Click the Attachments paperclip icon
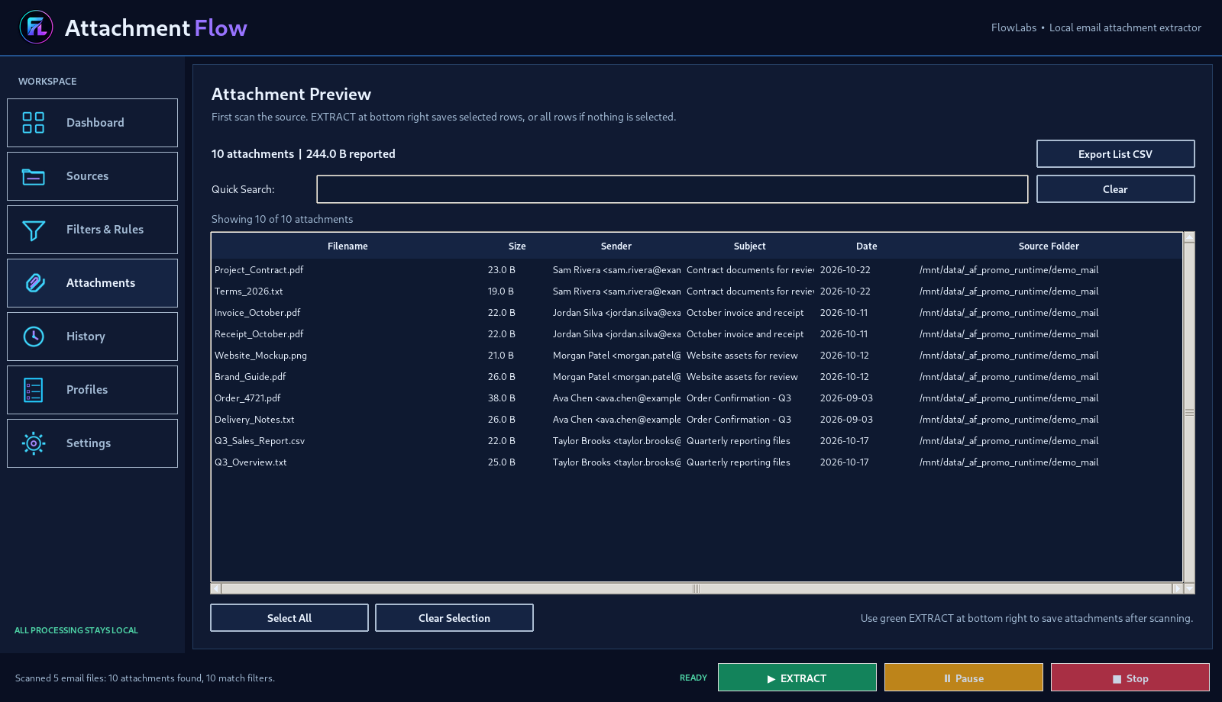1222x702 pixels. 34,283
